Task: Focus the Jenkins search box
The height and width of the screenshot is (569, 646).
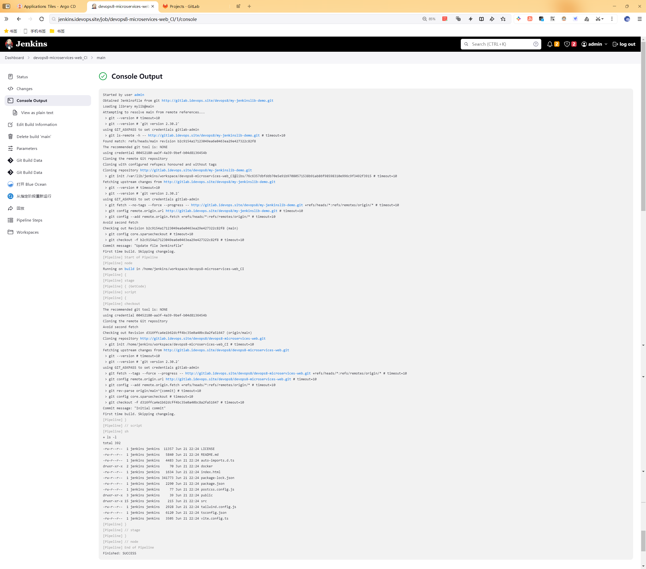Action: point(501,44)
